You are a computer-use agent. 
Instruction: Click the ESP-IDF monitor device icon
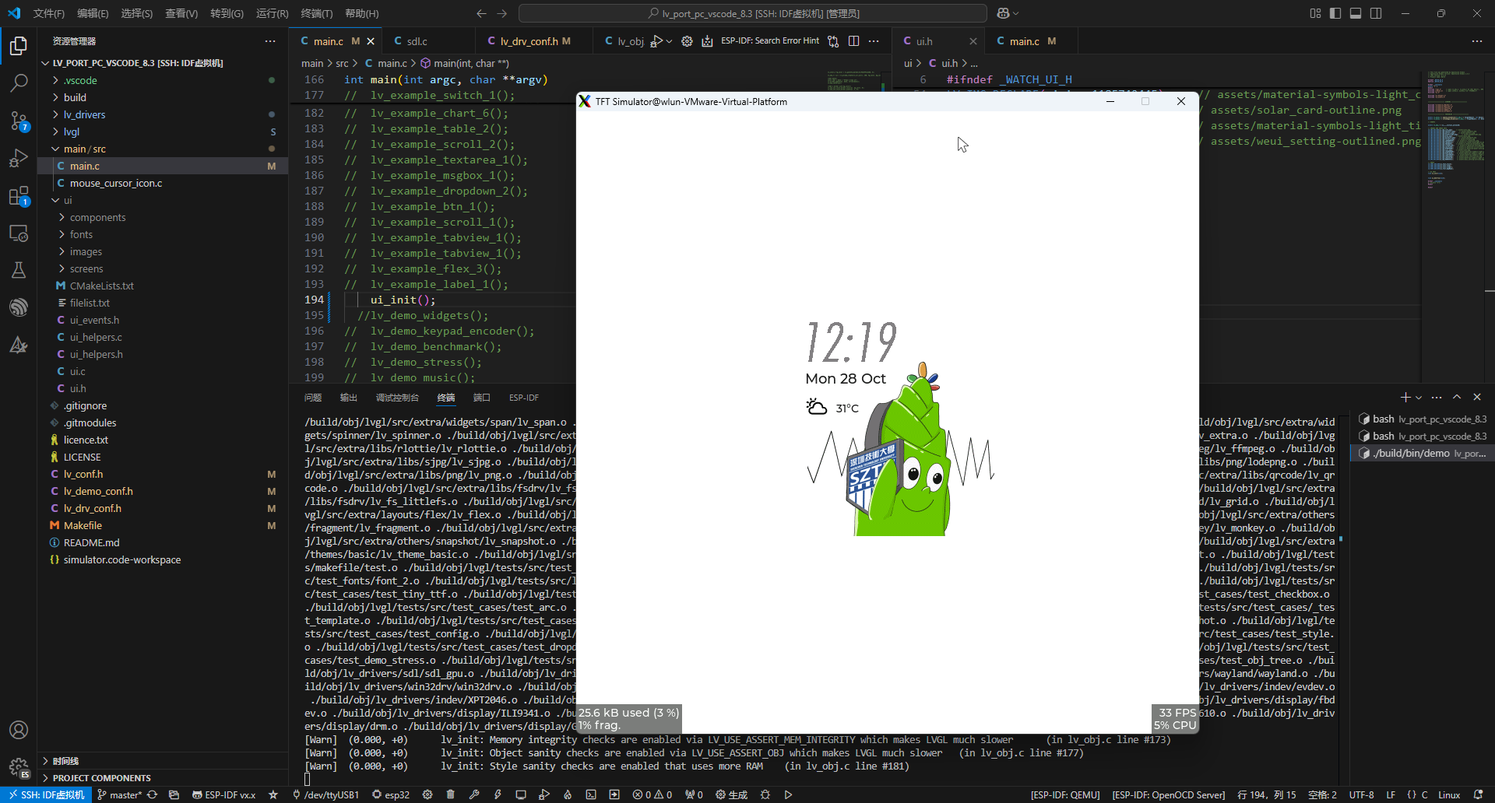521,794
